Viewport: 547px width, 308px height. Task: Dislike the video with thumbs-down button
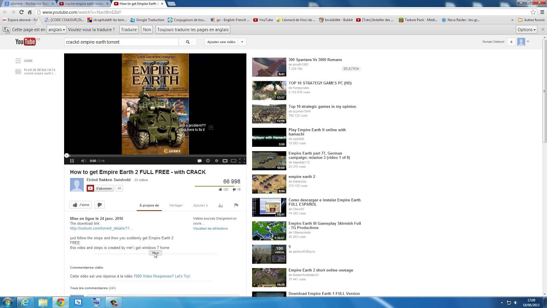(x=99, y=205)
